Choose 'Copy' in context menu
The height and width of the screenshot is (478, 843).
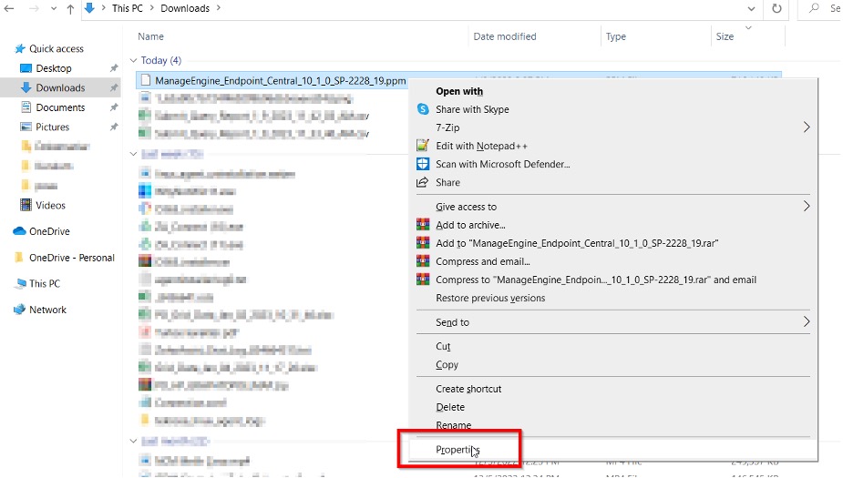point(447,365)
